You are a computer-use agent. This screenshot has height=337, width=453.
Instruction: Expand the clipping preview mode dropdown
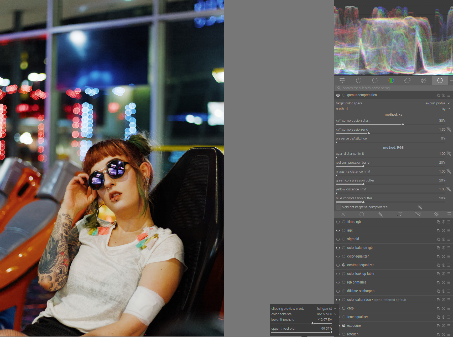click(x=326, y=309)
